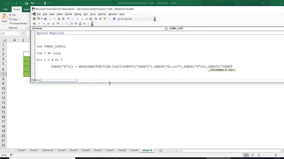Image resolution: width=284 pixels, height=159 pixels.
Task: Open the Immediate Window icon
Action: [x=76, y=23]
